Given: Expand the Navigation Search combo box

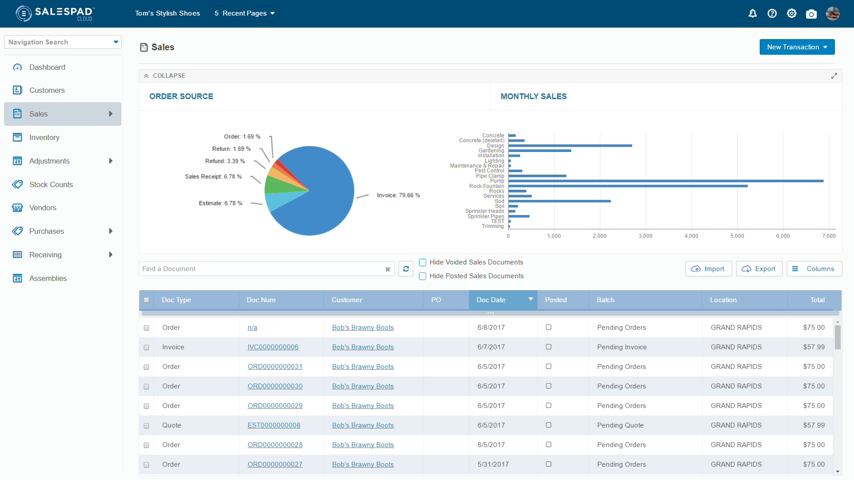Looking at the screenshot, I should click(116, 42).
